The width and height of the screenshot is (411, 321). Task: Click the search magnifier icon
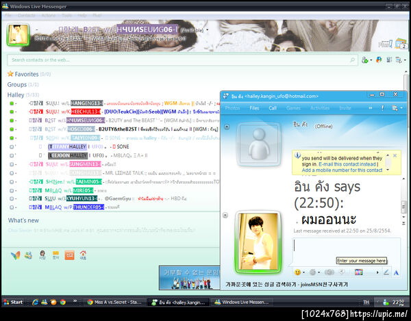(352, 60)
